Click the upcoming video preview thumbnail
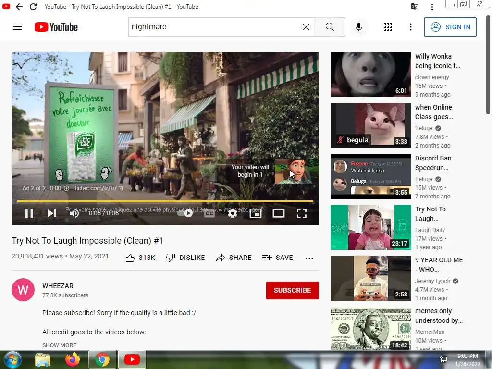492x369 pixels. (x=294, y=171)
